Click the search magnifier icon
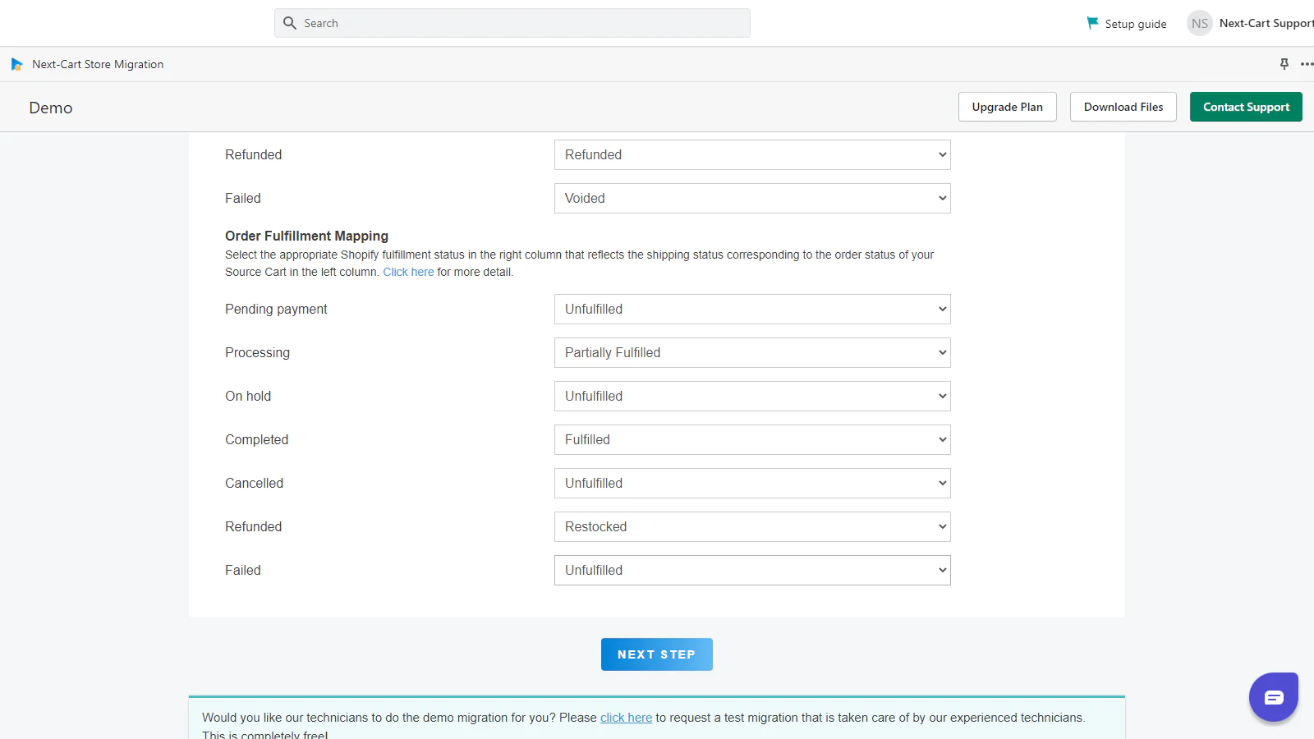The height and width of the screenshot is (739, 1314). pos(289,23)
